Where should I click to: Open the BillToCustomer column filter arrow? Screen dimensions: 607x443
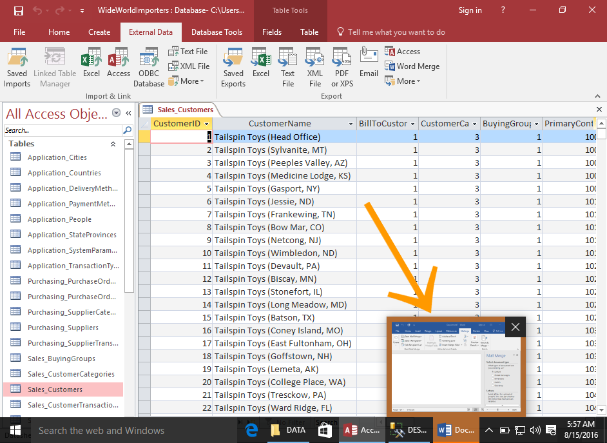coord(412,124)
